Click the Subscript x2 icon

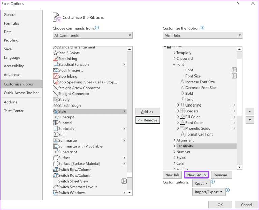(x=56, y=117)
